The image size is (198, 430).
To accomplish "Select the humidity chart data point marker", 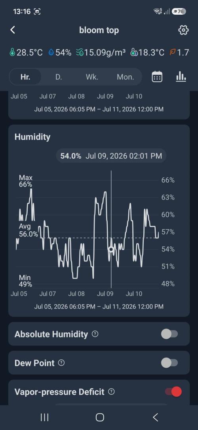I will (x=111, y=249).
